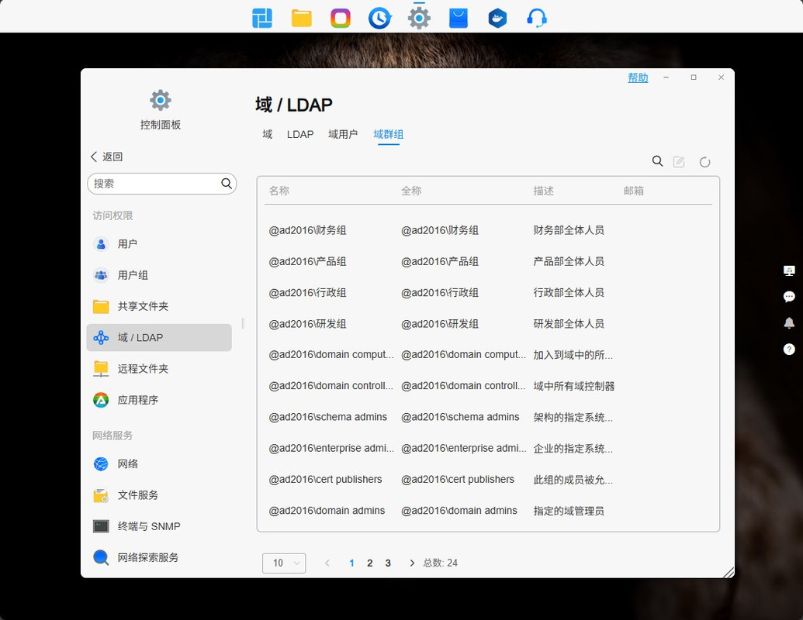The height and width of the screenshot is (620, 803).
Task: Open the question mark help icon on right edge
Action: point(789,350)
